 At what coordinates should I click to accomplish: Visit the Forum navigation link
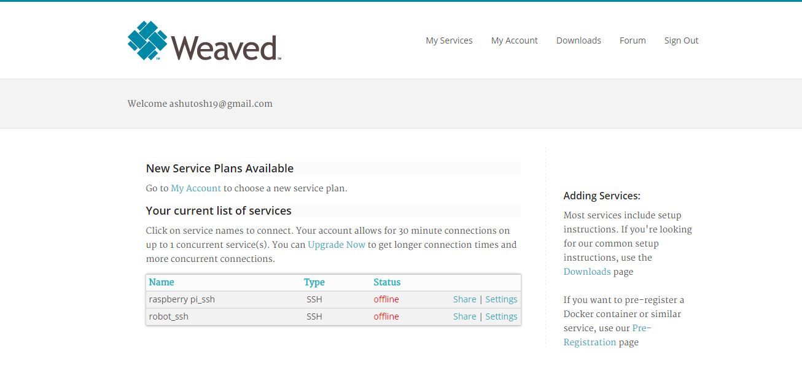tap(633, 40)
